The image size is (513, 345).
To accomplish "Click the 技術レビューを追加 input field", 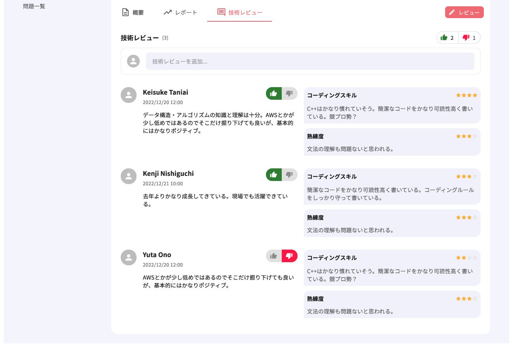I will click(x=310, y=61).
